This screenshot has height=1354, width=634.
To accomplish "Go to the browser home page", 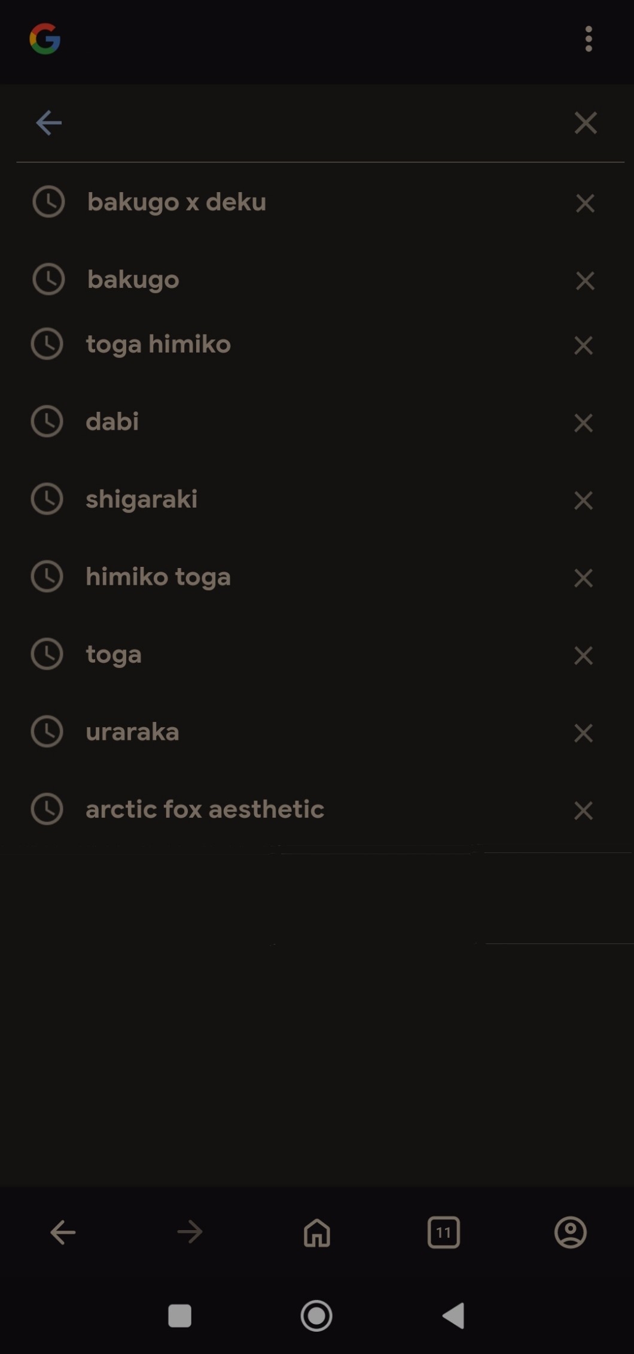I will (317, 1232).
